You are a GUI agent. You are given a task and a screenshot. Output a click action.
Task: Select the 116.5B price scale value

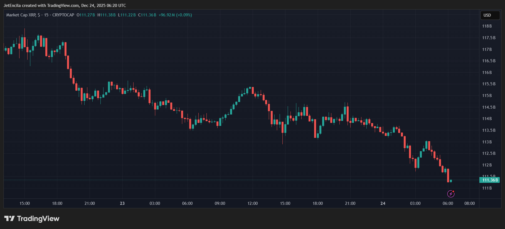click(x=489, y=61)
